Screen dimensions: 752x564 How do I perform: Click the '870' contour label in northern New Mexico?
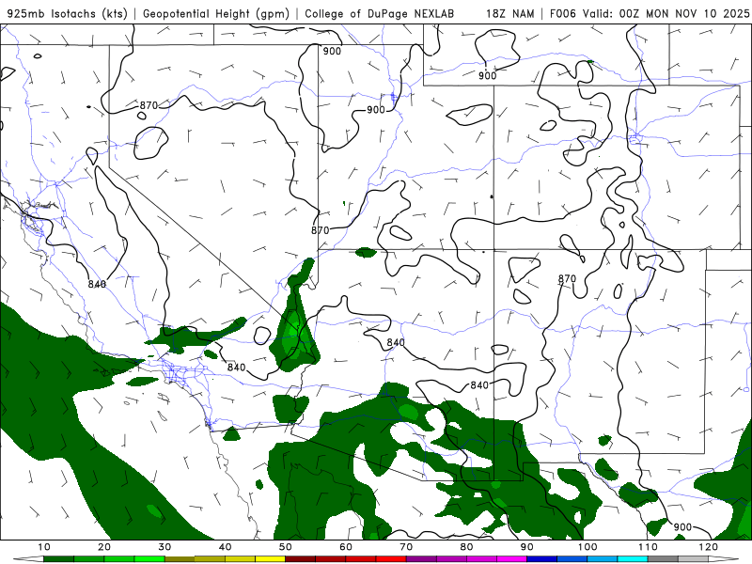point(567,278)
